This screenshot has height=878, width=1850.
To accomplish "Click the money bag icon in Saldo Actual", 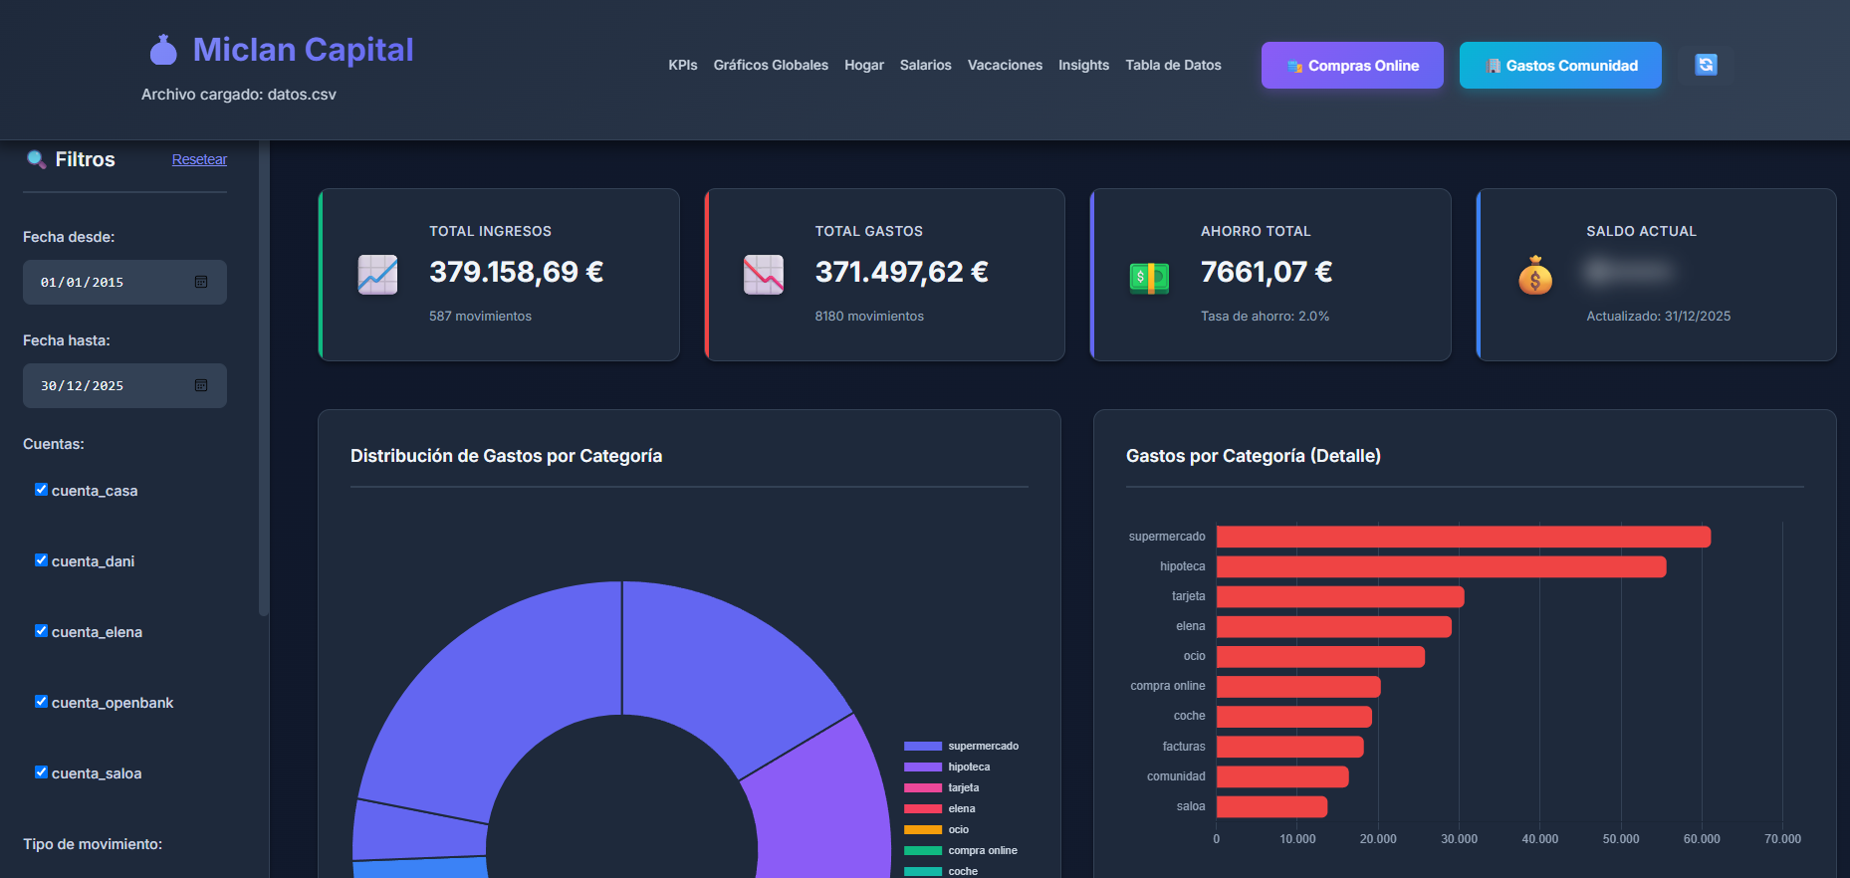I will [1535, 276].
